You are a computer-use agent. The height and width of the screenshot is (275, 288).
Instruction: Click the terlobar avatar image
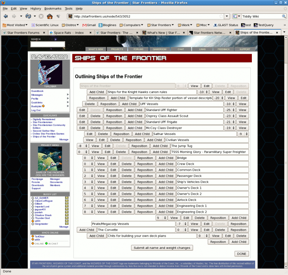click(50, 72)
